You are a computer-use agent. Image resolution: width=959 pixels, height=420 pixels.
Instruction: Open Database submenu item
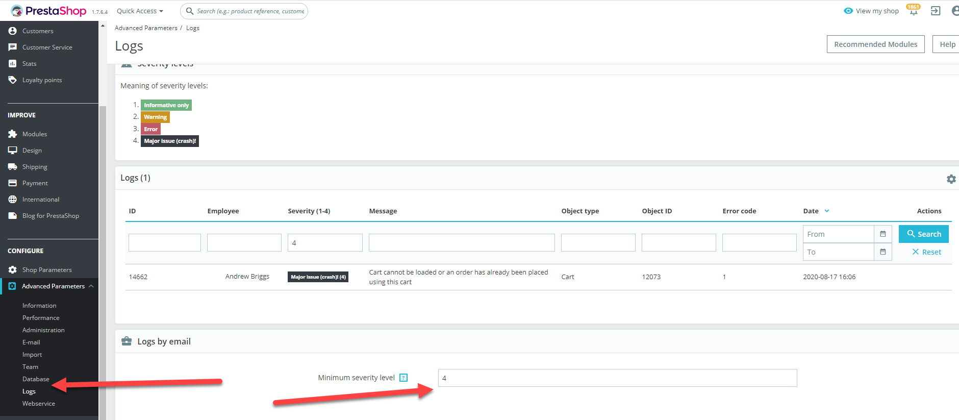coord(36,379)
